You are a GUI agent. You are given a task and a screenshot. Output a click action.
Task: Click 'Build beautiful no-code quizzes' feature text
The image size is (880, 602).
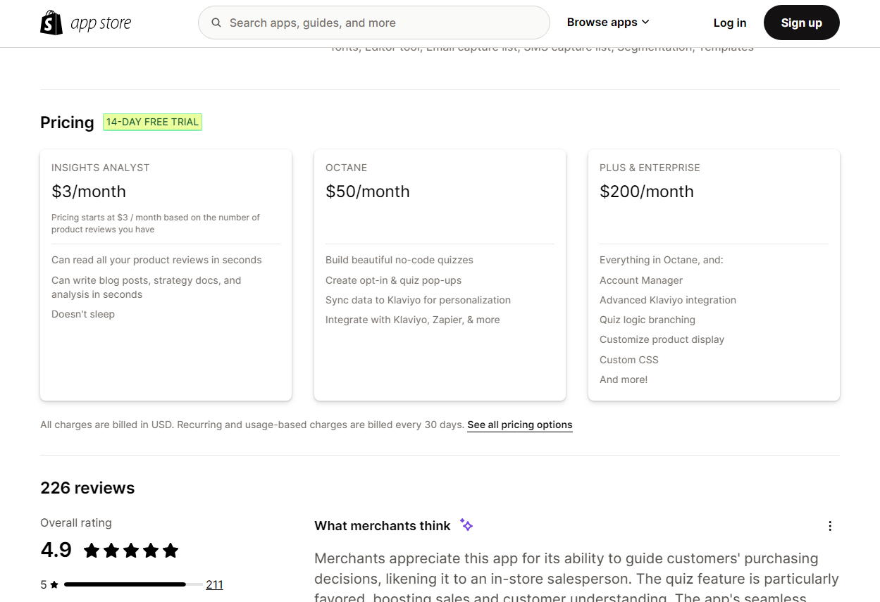point(399,260)
